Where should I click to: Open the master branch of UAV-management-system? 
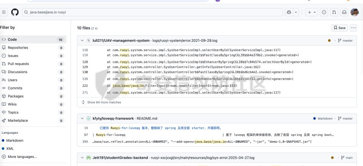point(345,40)
